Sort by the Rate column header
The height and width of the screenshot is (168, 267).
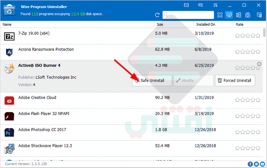(x=248, y=24)
